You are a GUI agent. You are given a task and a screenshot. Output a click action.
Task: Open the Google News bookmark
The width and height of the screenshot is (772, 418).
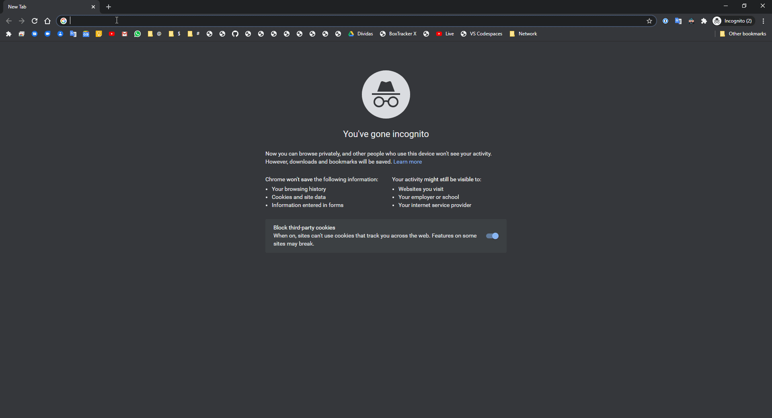click(86, 34)
